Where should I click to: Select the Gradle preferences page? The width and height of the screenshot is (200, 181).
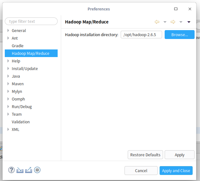click(x=18, y=46)
